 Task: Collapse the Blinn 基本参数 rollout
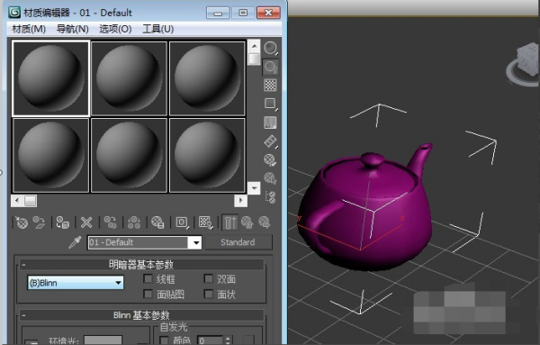pyautogui.click(x=141, y=315)
